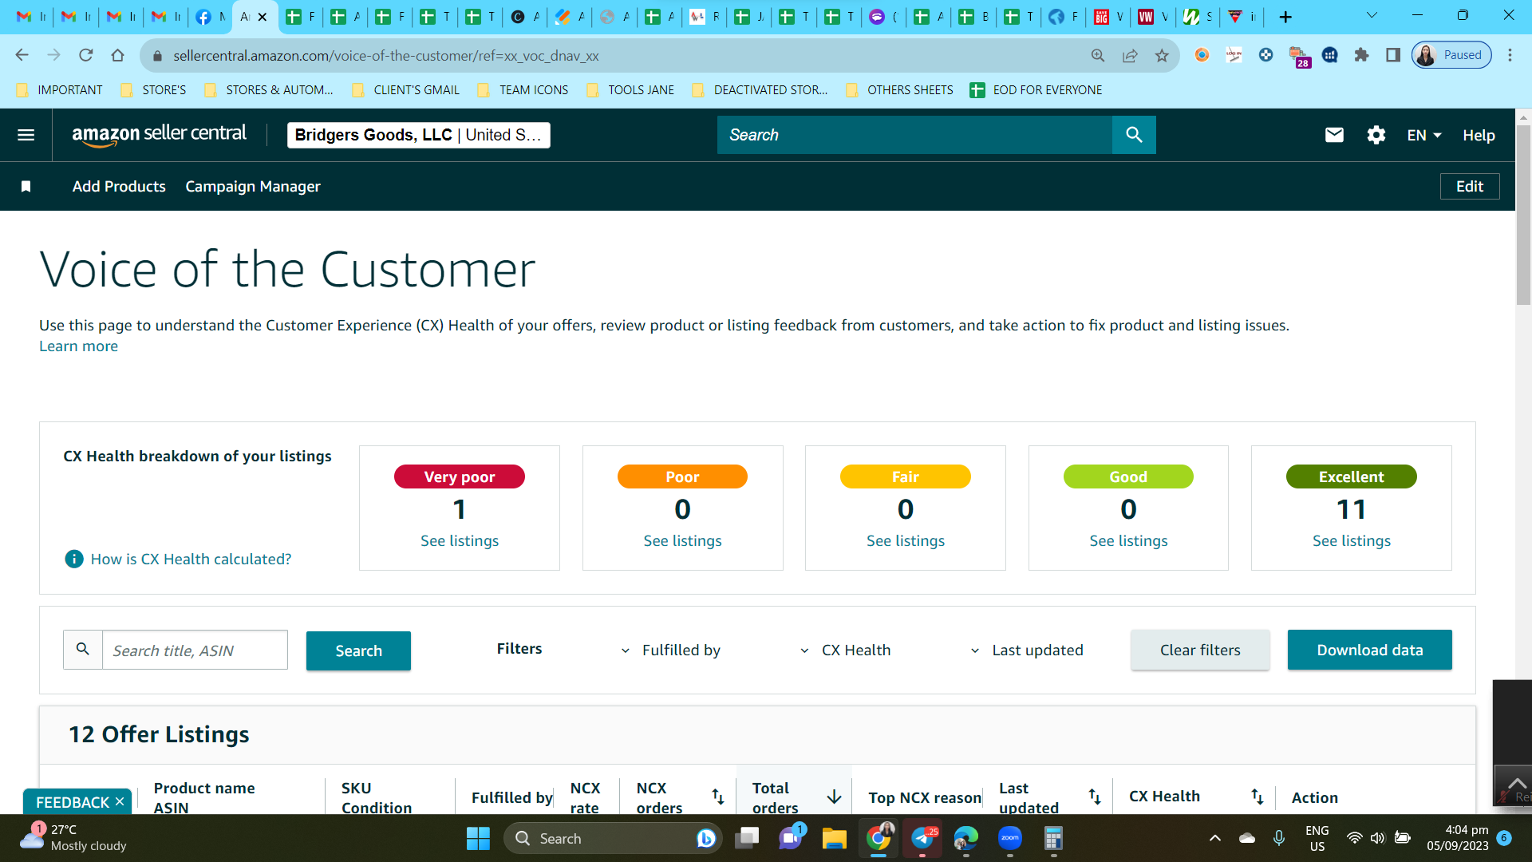This screenshot has height=862, width=1532.
Task: See listings under Very poor
Action: point(460,540)
